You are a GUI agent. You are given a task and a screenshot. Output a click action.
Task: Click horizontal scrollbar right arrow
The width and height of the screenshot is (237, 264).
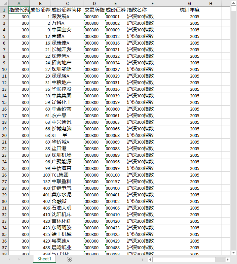click(227, 259)
